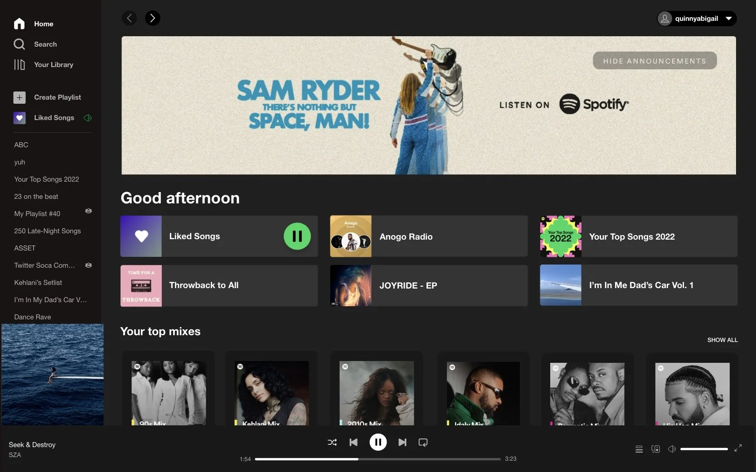756x472 pixels.
Task: Click the Liked Songs sidebar label
Action: click(x=54, y=118)
